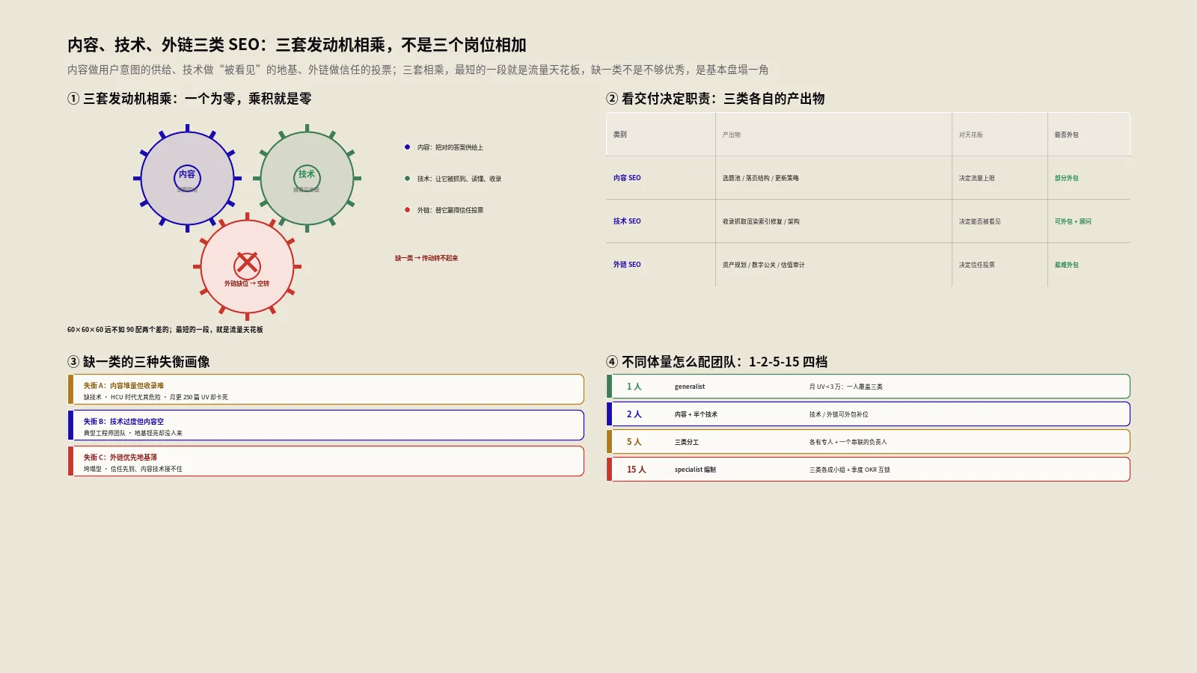
Task: Click the label 外链缺位 → 空转
Action: pos(247,283)
